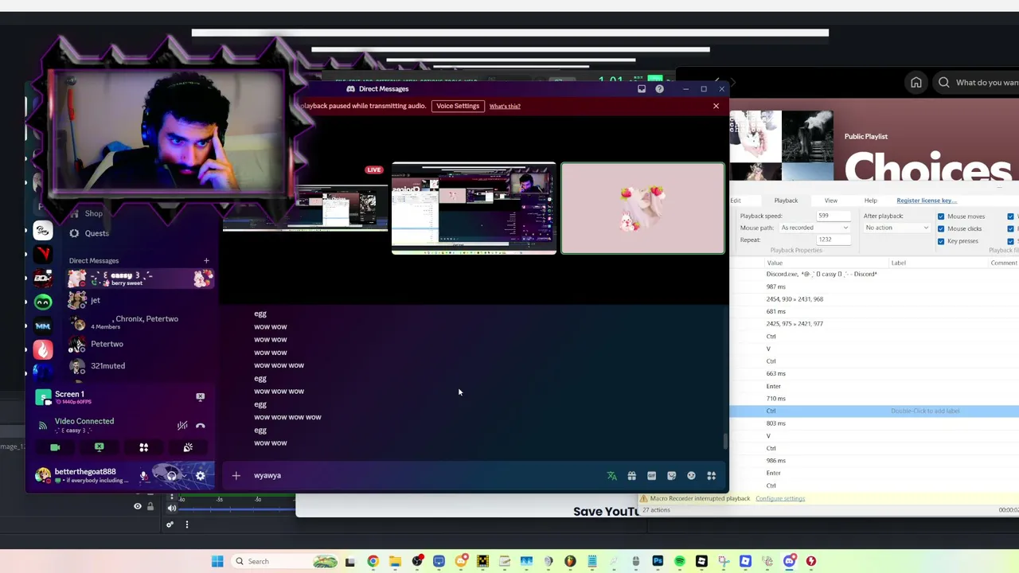
Task: Open Google Chrome from the taskbar
Action: 373,561
